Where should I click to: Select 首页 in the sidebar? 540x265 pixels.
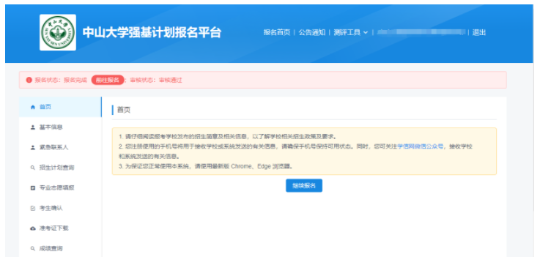point(60,107)
